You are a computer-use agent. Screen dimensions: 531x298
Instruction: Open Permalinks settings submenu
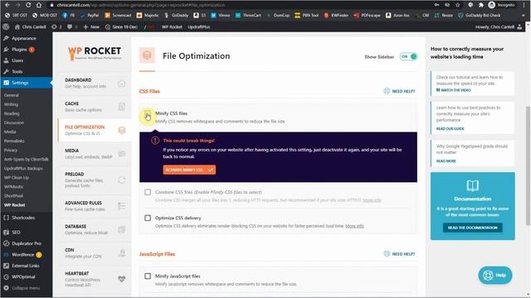coord(14,141)
